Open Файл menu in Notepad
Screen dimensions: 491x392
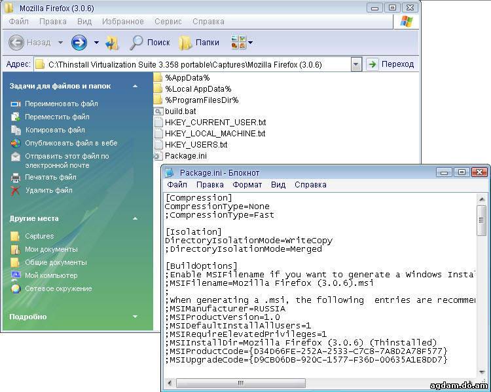coord(177,185)
